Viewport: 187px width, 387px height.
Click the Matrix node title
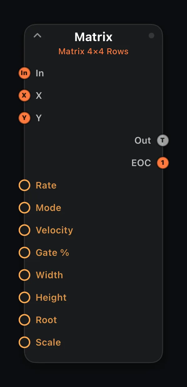[93, 37]
